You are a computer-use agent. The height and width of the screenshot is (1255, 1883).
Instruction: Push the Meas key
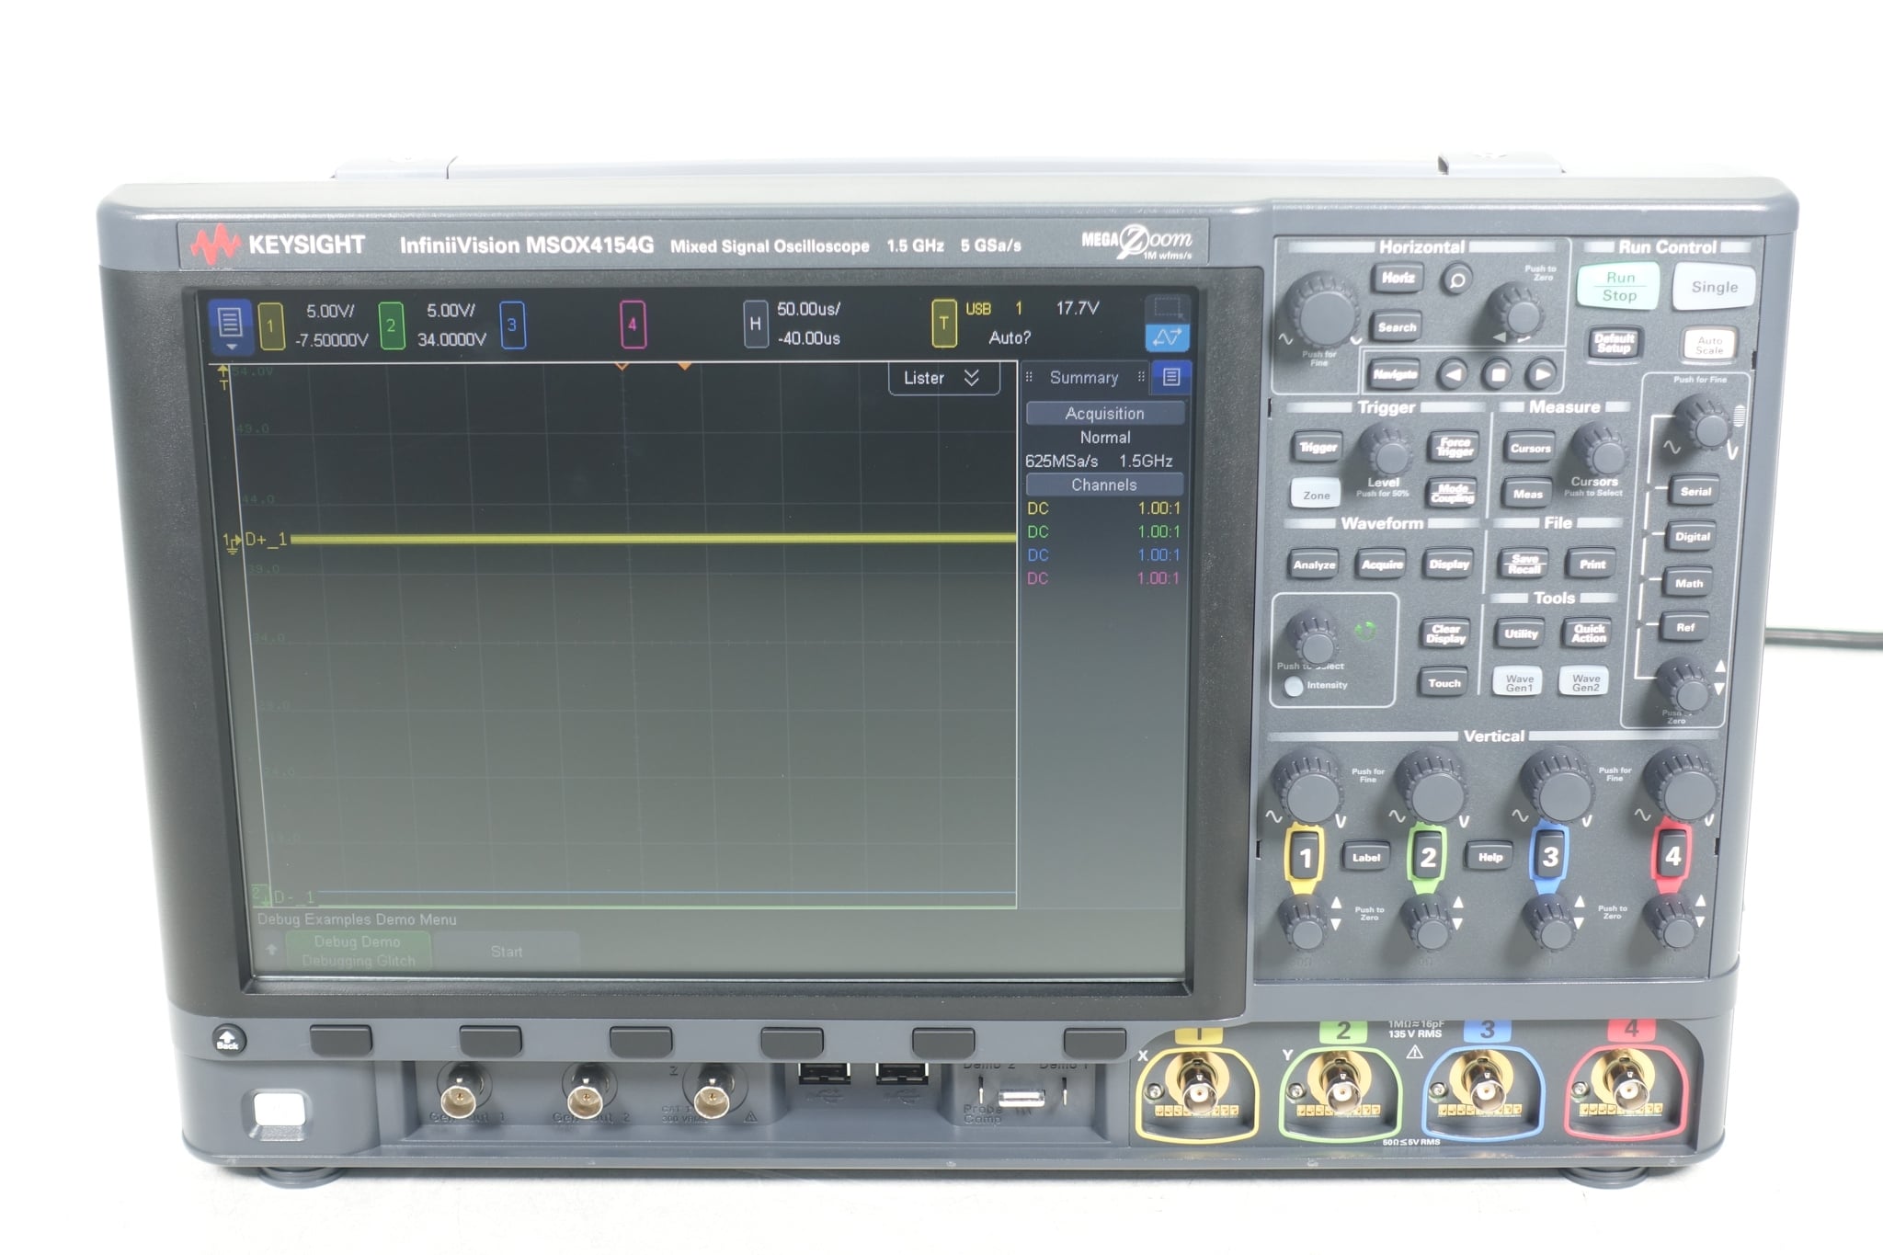pyautogui.click(x=1527, y=494)
